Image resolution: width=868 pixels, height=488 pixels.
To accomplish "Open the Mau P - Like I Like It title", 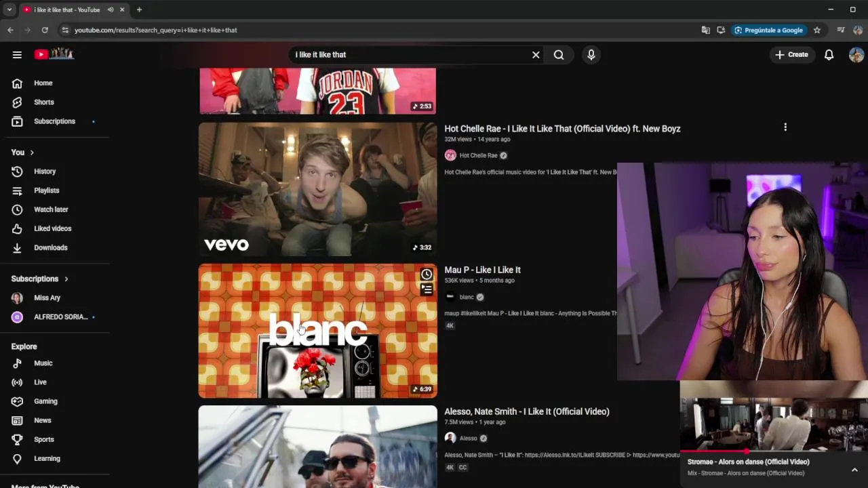I will 482,270.
